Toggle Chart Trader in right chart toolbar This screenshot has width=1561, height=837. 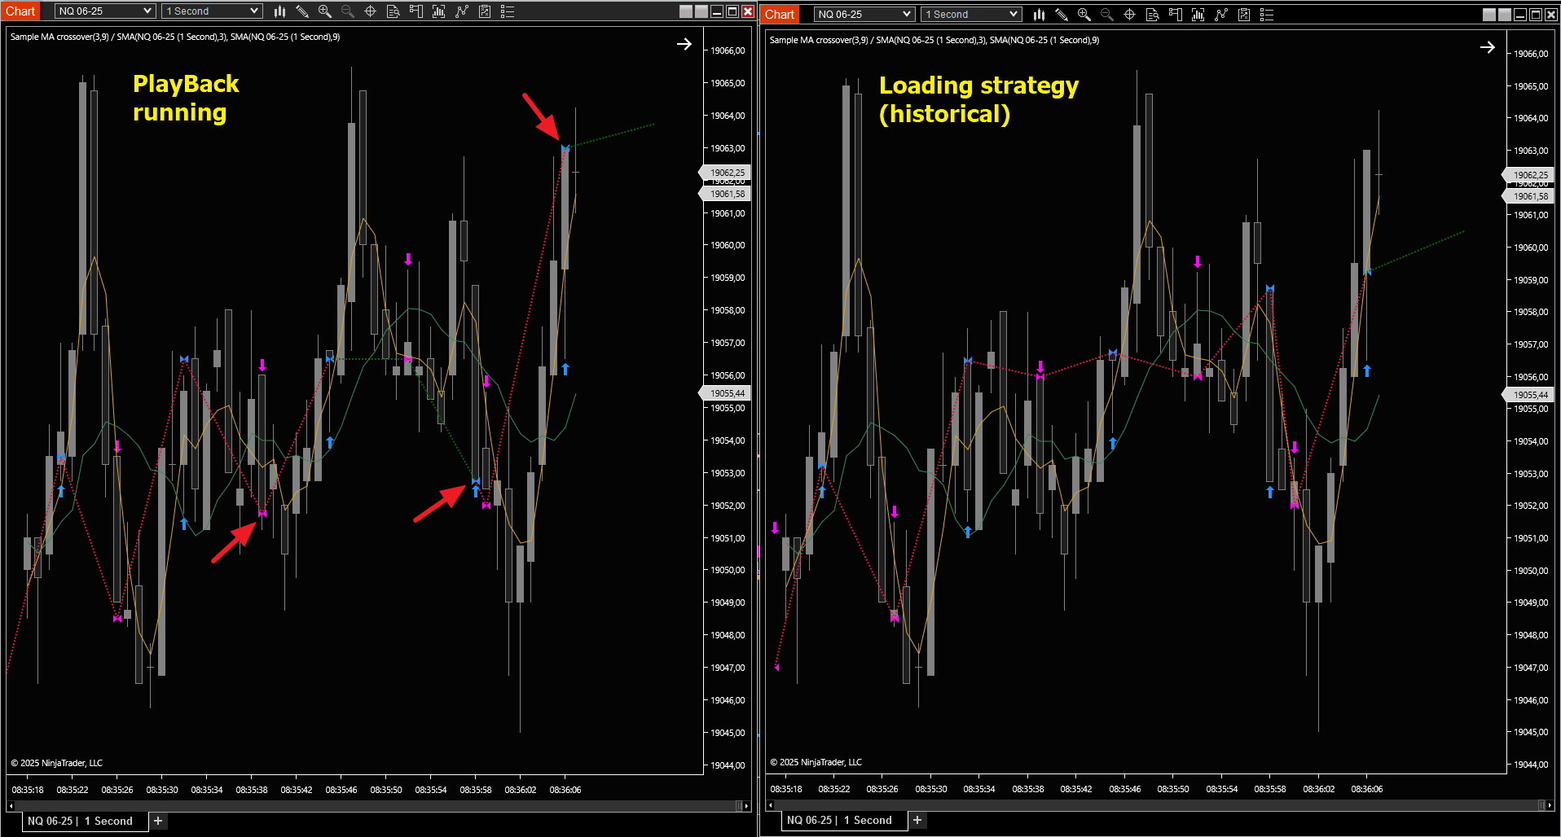click(x=1176, y=15)
